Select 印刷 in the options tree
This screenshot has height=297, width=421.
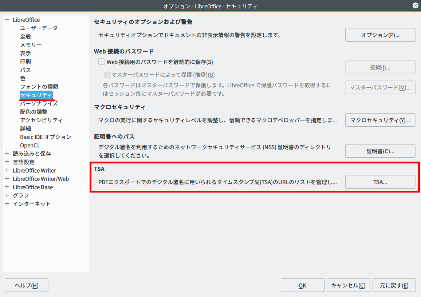pos(25,62)
